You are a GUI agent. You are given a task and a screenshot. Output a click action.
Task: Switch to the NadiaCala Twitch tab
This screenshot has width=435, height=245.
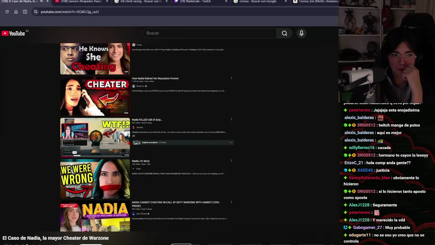(x=195, y=1)
